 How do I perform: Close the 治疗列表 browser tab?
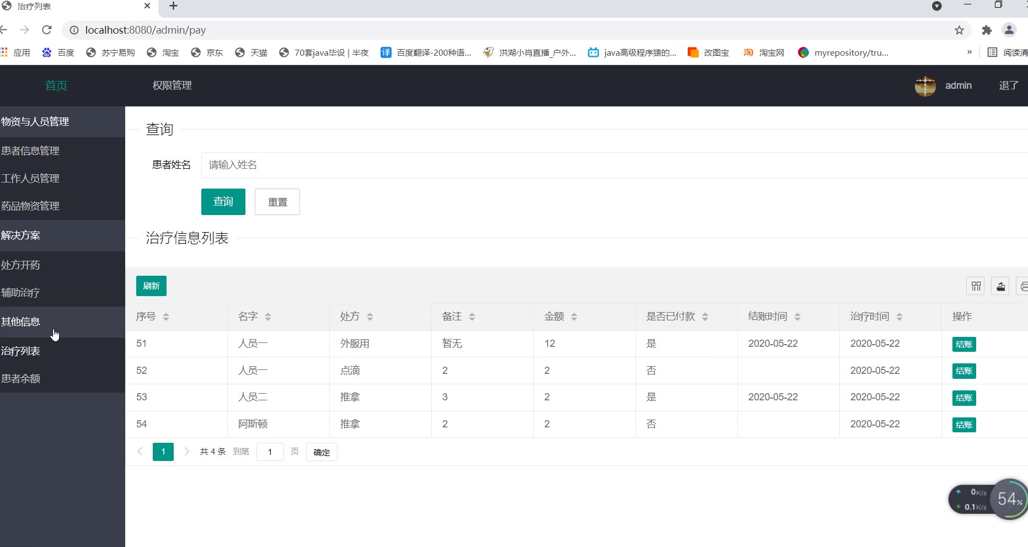[x=147, y=6]
